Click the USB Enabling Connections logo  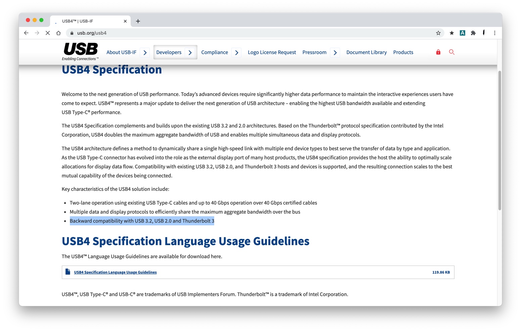(80, 52)
